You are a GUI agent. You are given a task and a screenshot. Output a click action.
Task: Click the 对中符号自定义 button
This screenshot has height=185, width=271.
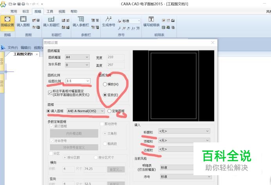click(x=74, y=147)
